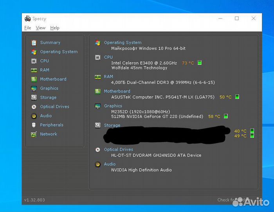Open the File menu
The image size is (274, 212).
[28, 28]
